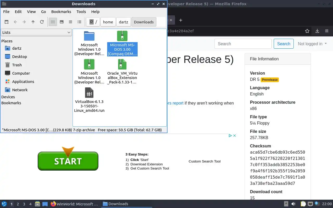Go to root path button

point(93,22)
